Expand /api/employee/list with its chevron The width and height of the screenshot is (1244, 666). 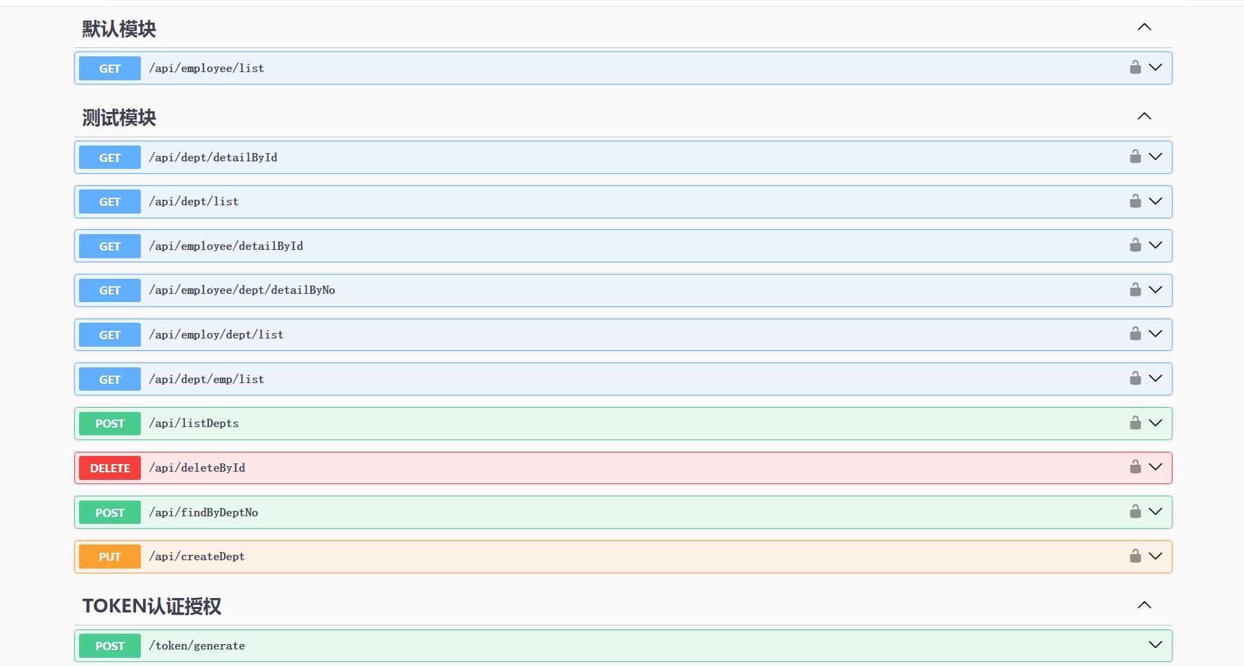tap(1155, 67)
